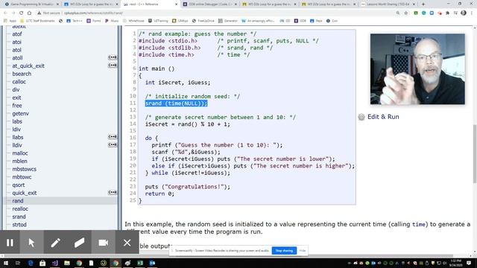Pause the Screencastify recording

pos(10,243)
